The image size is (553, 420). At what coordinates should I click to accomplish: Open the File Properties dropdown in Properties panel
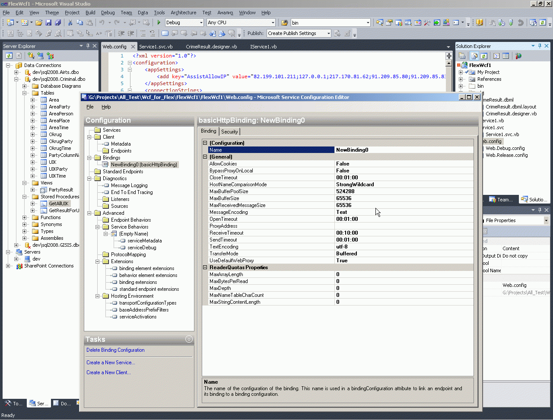(x=546, y=220)
